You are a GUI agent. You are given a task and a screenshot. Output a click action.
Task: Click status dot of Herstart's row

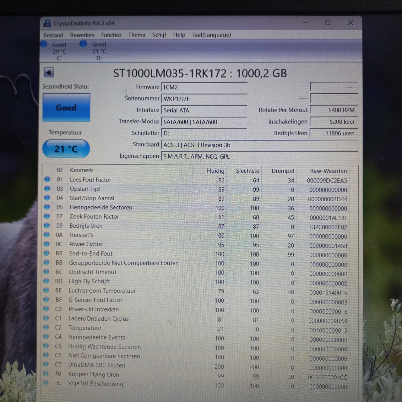[47, 235]
